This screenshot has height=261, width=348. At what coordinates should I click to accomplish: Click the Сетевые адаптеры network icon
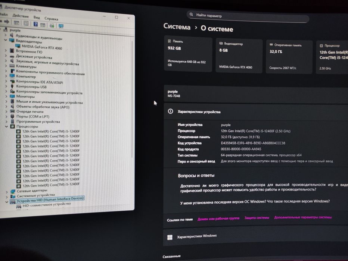point(13,191)
